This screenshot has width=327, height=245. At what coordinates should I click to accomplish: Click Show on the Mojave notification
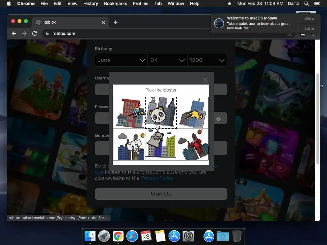(x=309, y=18)
